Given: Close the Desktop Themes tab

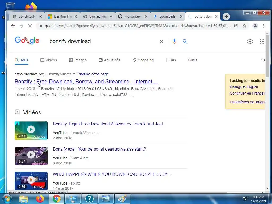Looking at the screenshot, I should pyautogui.click(x=76, y=16).
